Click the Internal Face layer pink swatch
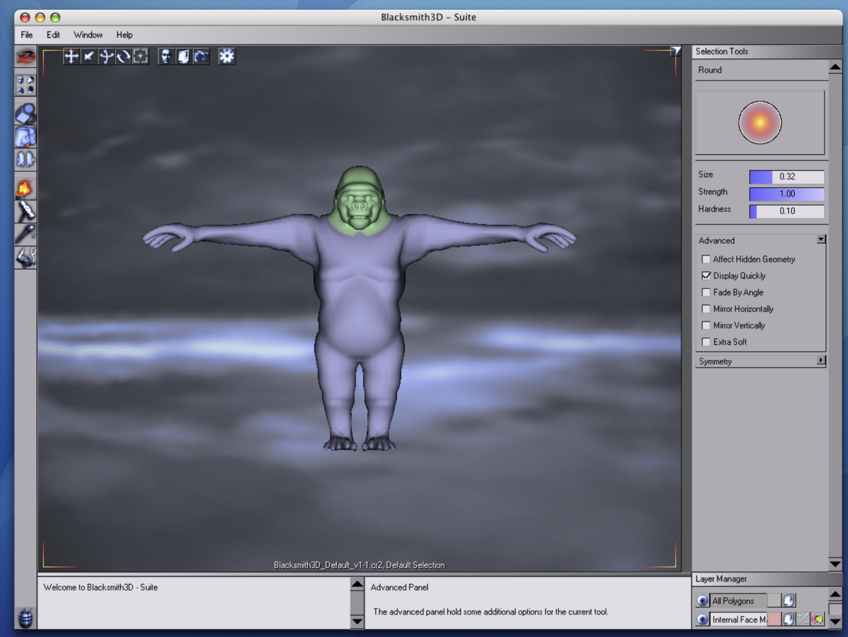The height and width of the screenshot is (637, 848). pos(774,619)
